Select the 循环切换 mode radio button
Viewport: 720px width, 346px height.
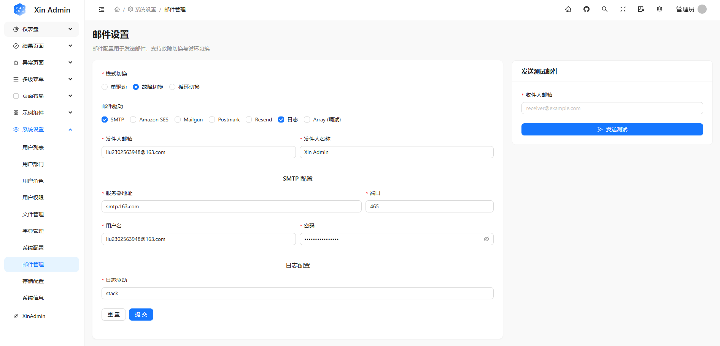tap(172, 86)
